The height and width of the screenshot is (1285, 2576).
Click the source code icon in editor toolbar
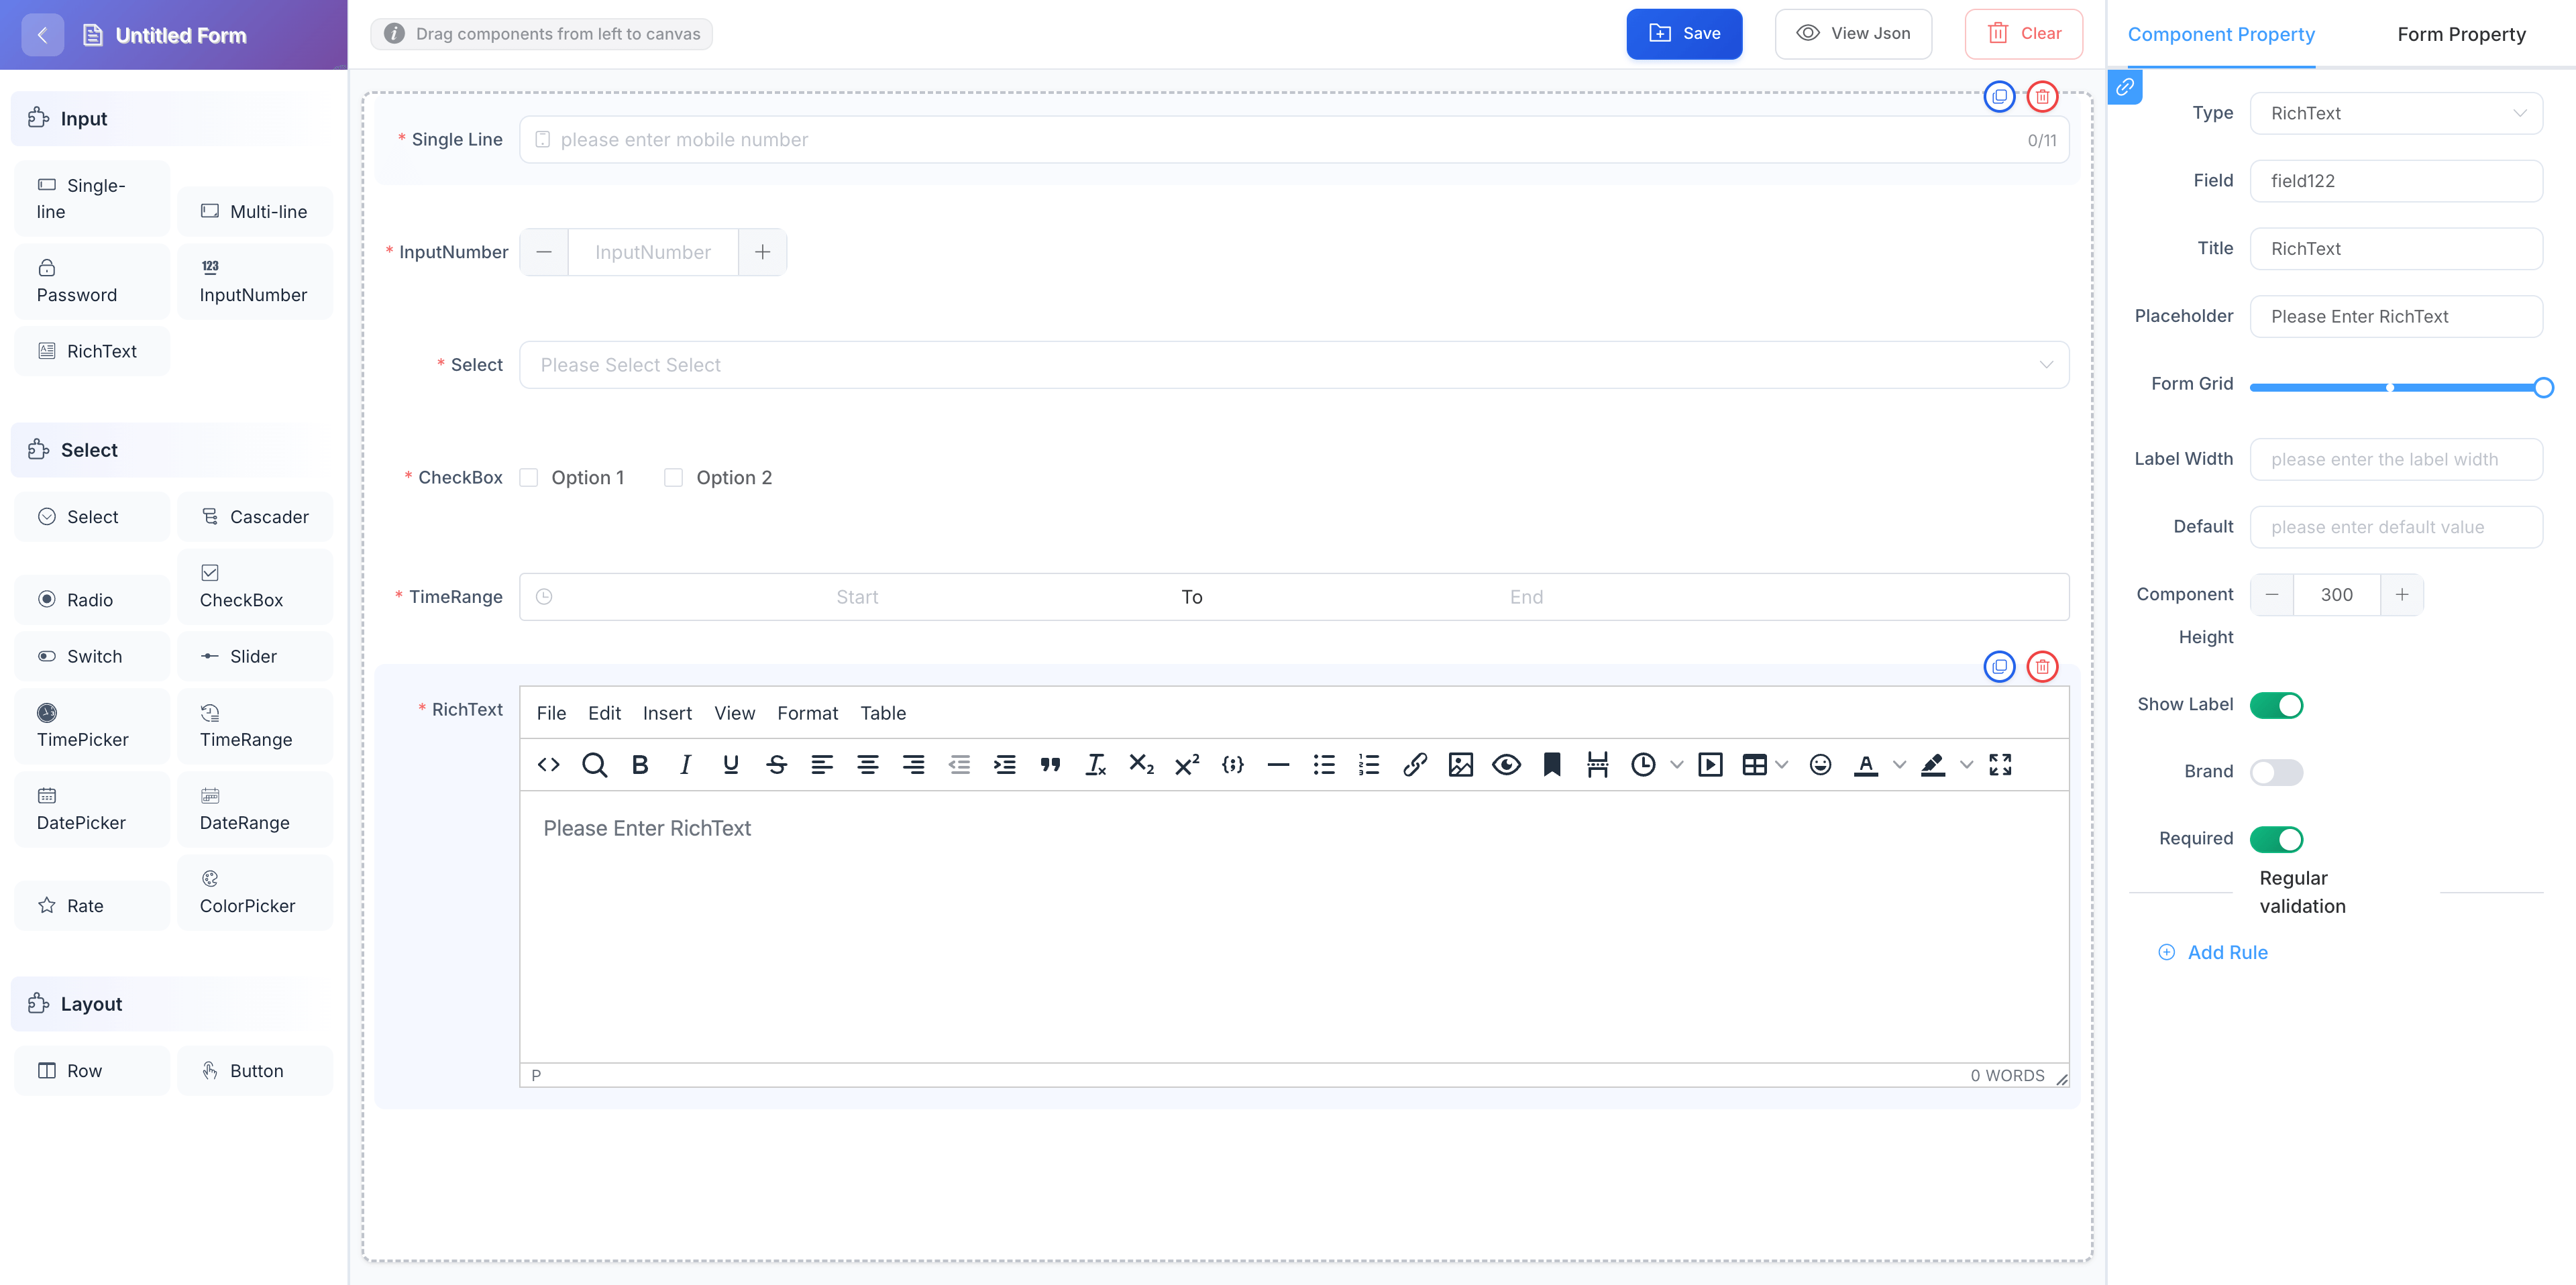tap(548, 765)
